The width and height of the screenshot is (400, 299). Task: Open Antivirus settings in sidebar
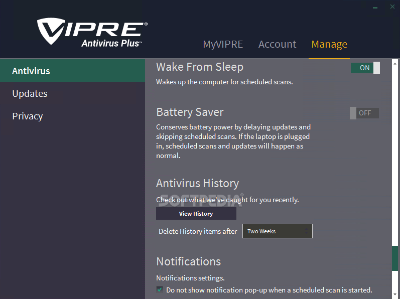click(x=72, y=71)
